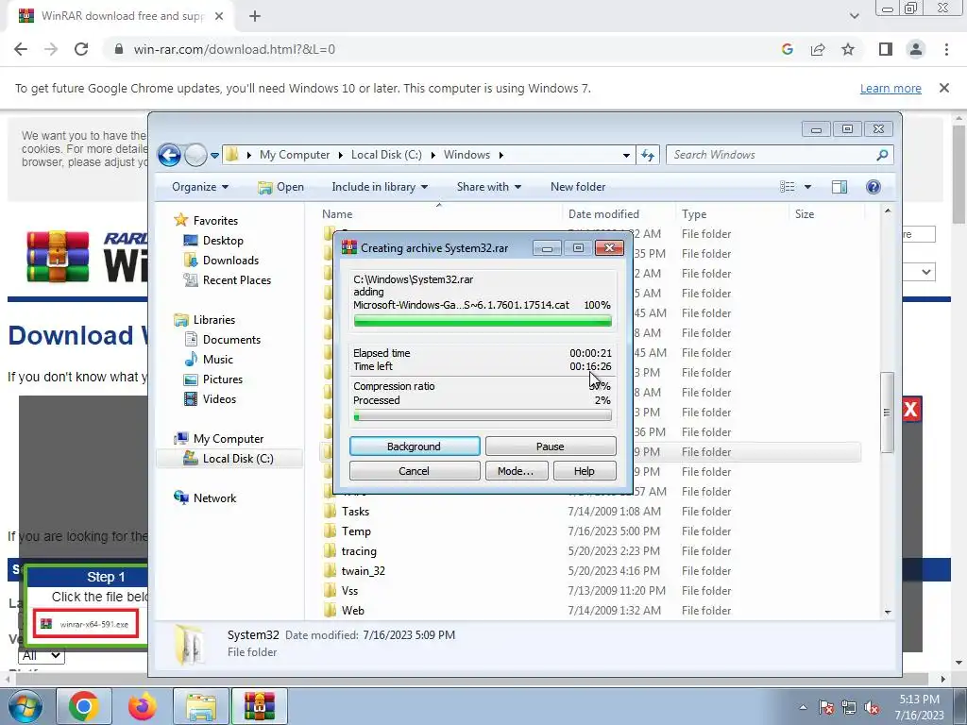Click the Chrome taskbar icon
The height and width of the screenshot is (725, 967).
click(84, 706)
